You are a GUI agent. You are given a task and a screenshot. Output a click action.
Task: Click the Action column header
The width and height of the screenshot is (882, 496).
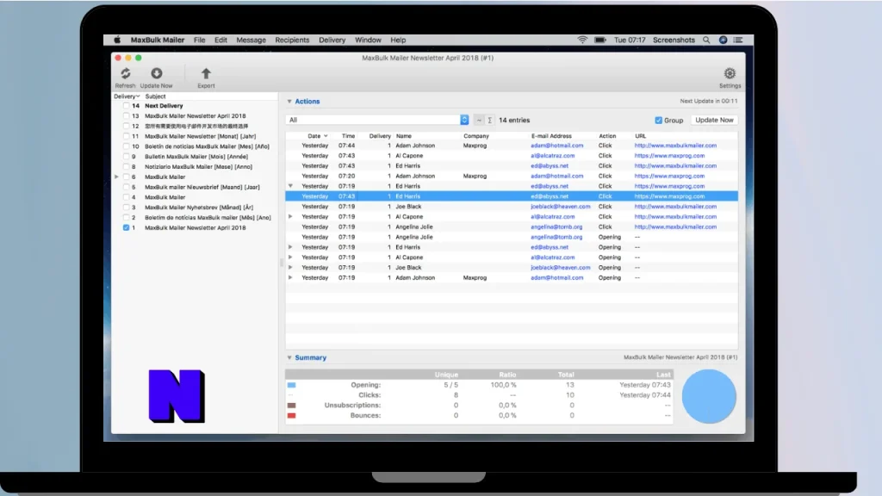607,136
